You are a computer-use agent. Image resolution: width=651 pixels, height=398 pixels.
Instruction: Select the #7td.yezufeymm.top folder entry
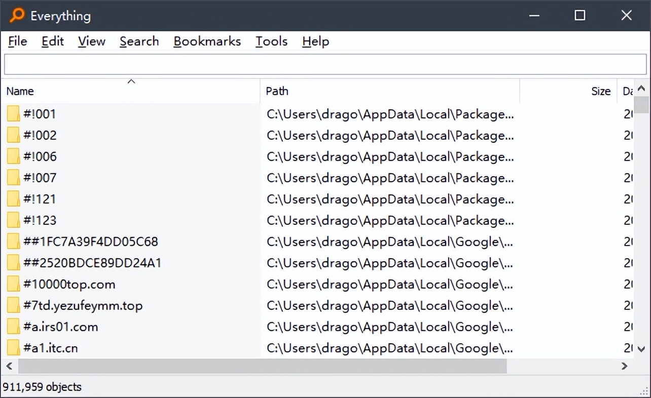coord(83,305)
